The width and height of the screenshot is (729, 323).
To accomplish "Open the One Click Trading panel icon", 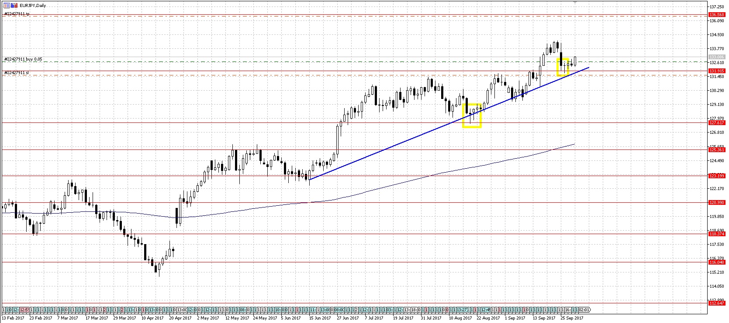I will (6, 5).
